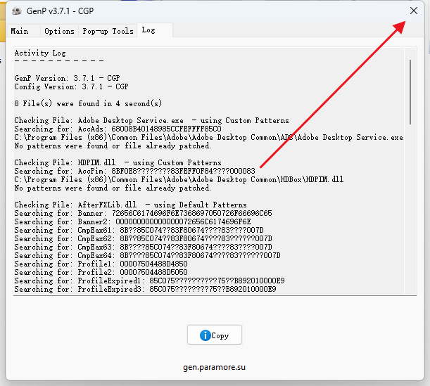430x386 pixels.
Task: Open the Pop-up Tools tab
Action: pos(108,31)
